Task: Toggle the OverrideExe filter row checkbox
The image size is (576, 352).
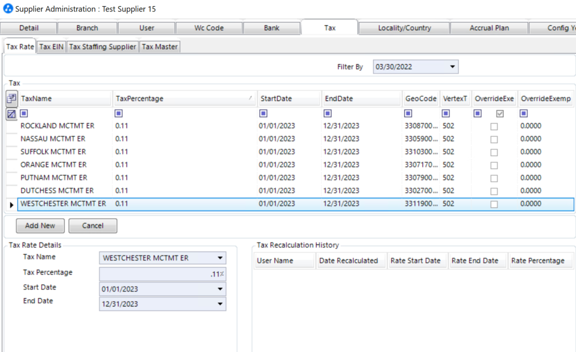Action: (x=500, y=114)
